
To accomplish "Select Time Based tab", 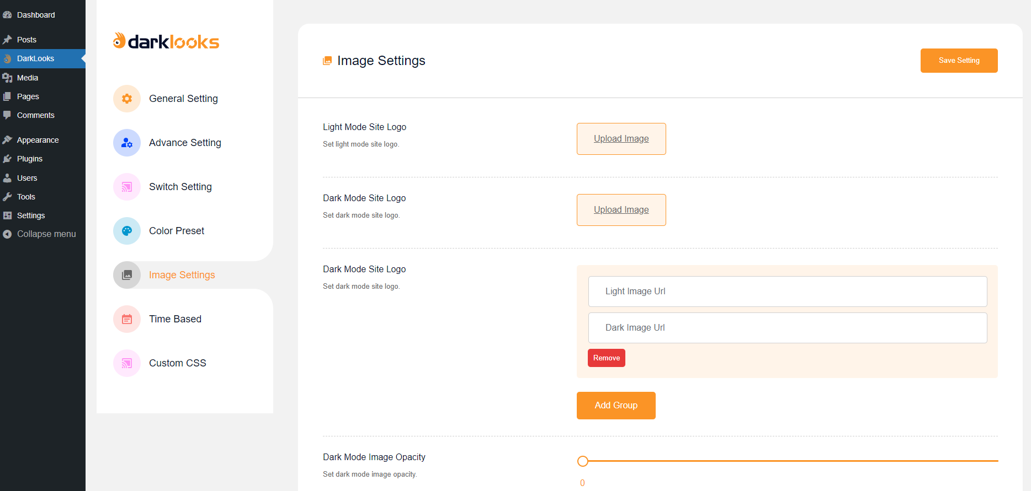I will (x=175, y=319).
